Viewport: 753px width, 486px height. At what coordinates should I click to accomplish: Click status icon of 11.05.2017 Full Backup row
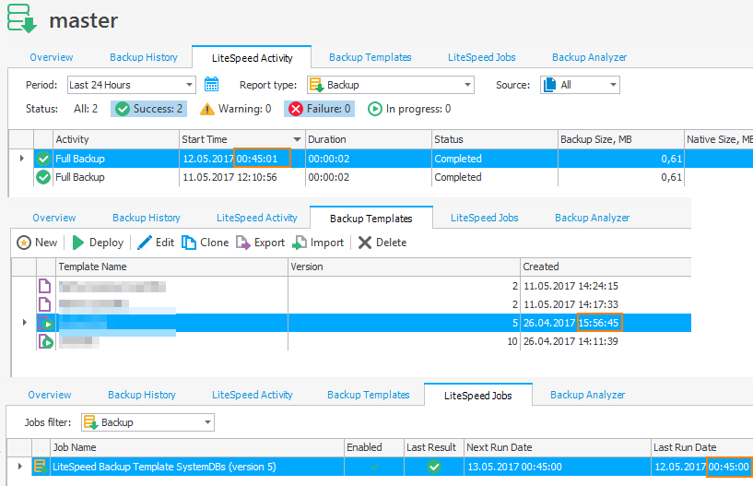pos(43,177)
